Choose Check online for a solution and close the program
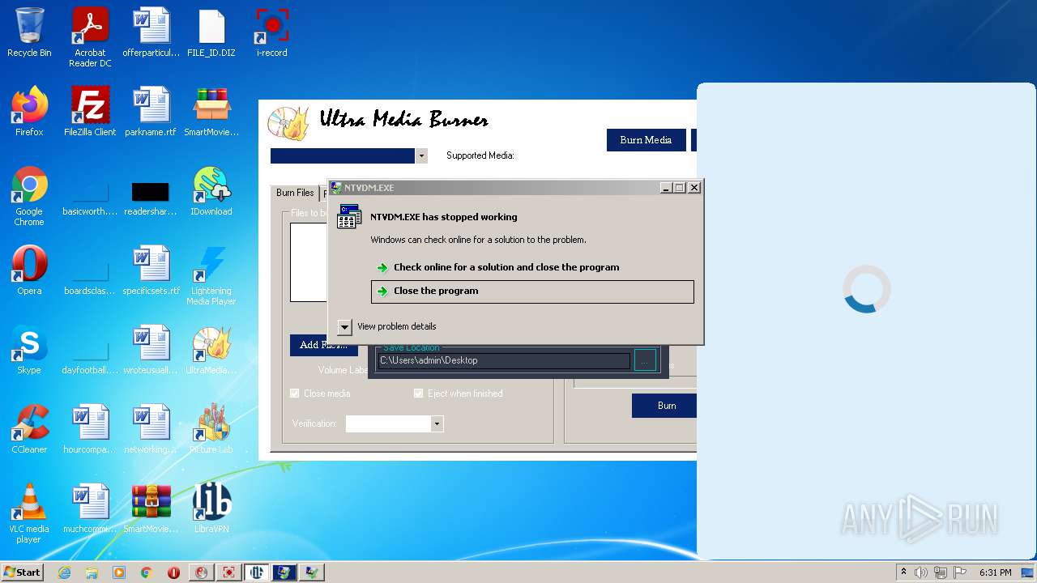 click(x=532, y=267)
